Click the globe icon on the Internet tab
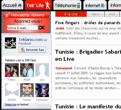 coord(103,5)
